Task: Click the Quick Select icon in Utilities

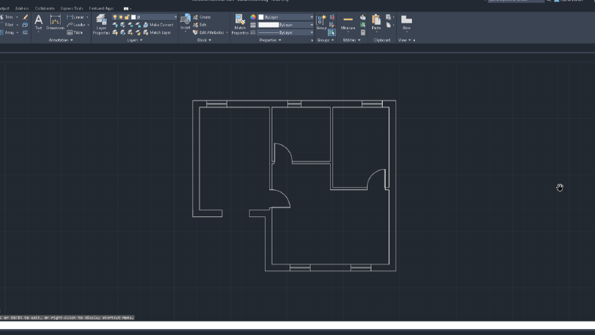Action: (362, 17)
